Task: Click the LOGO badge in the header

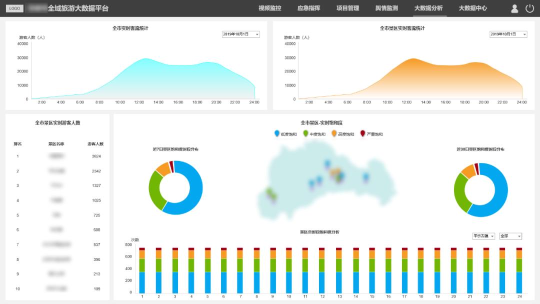Action: pos(14,8)
